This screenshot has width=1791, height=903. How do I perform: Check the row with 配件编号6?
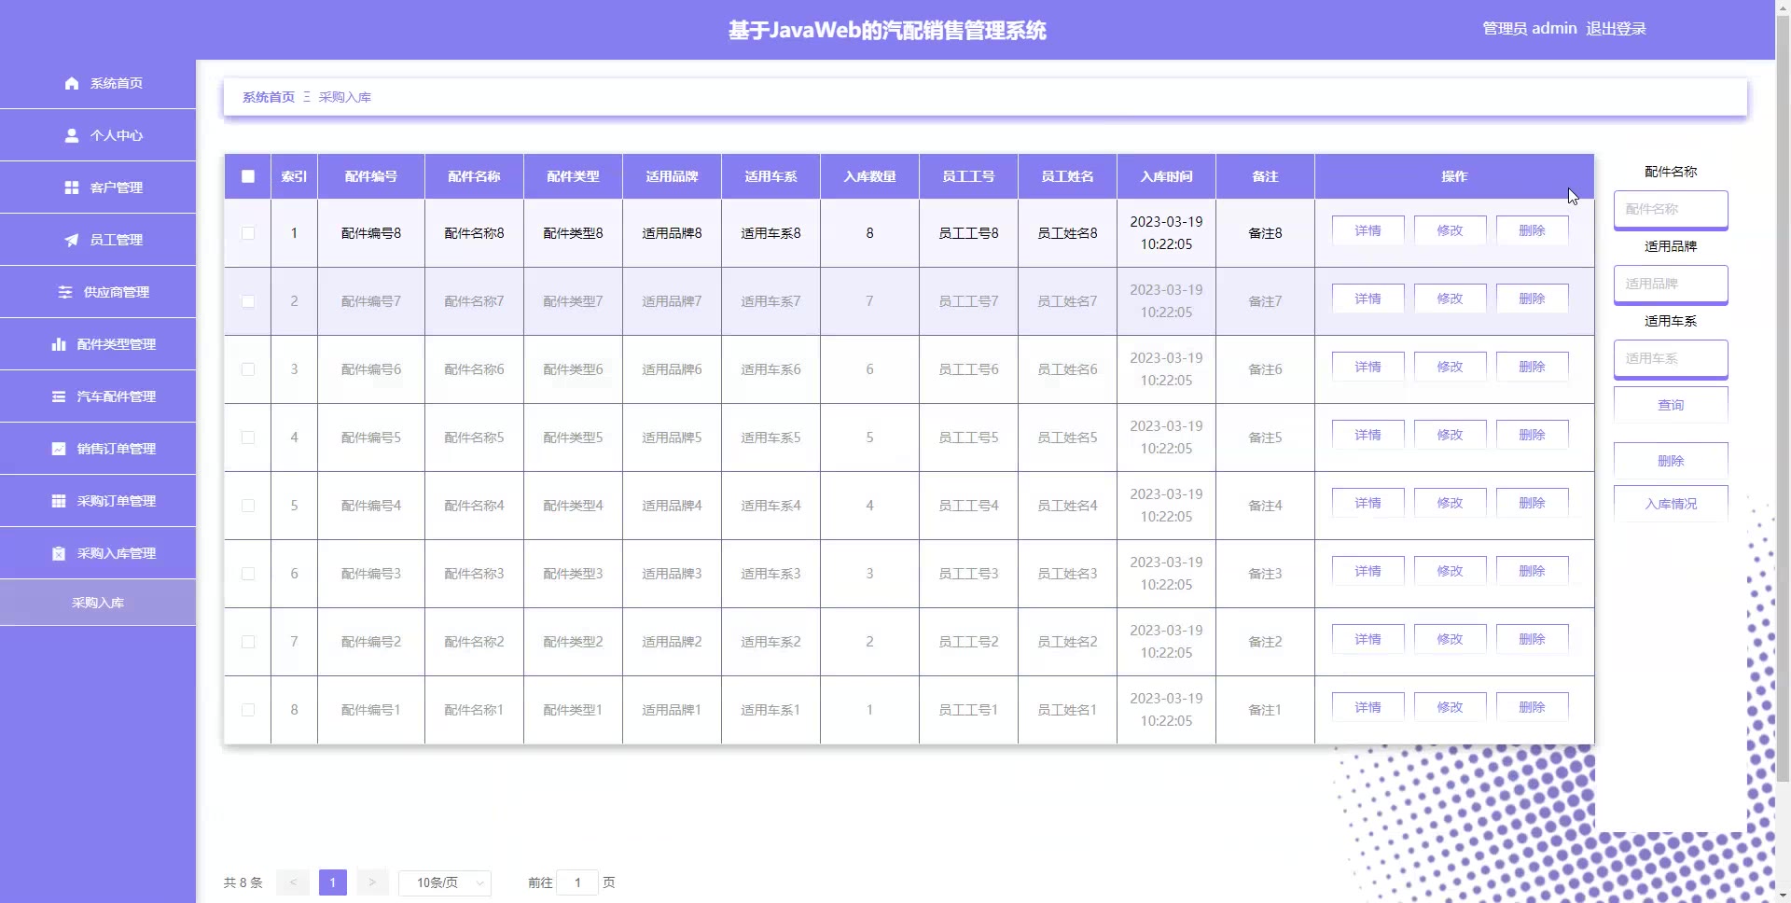248,369
